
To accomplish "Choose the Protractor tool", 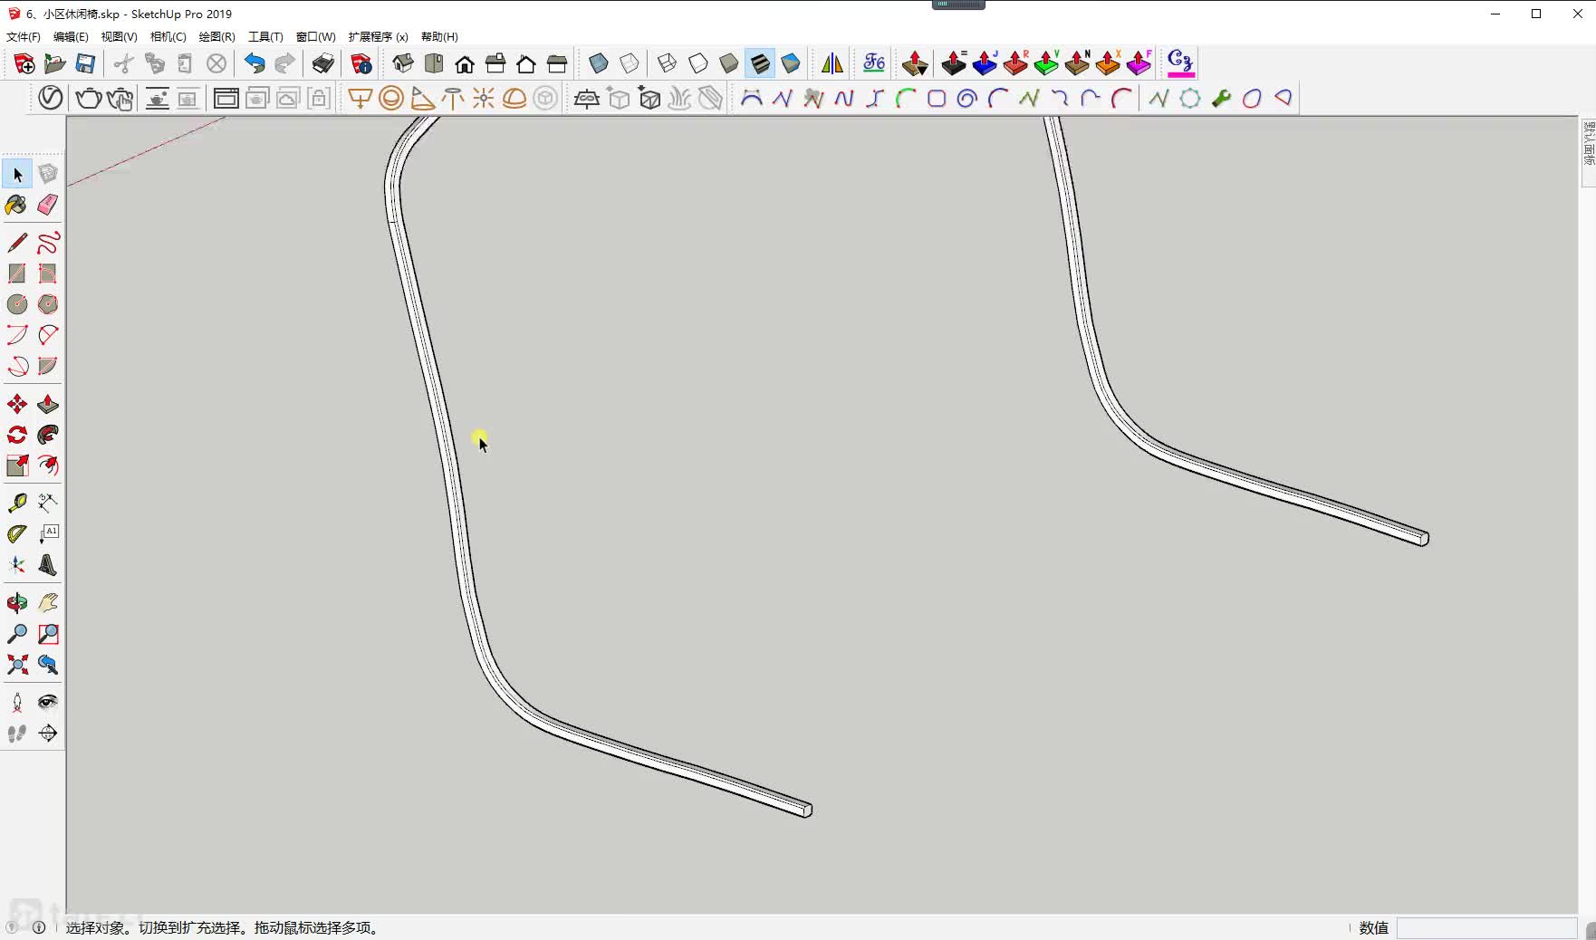I will click(17, 534).
